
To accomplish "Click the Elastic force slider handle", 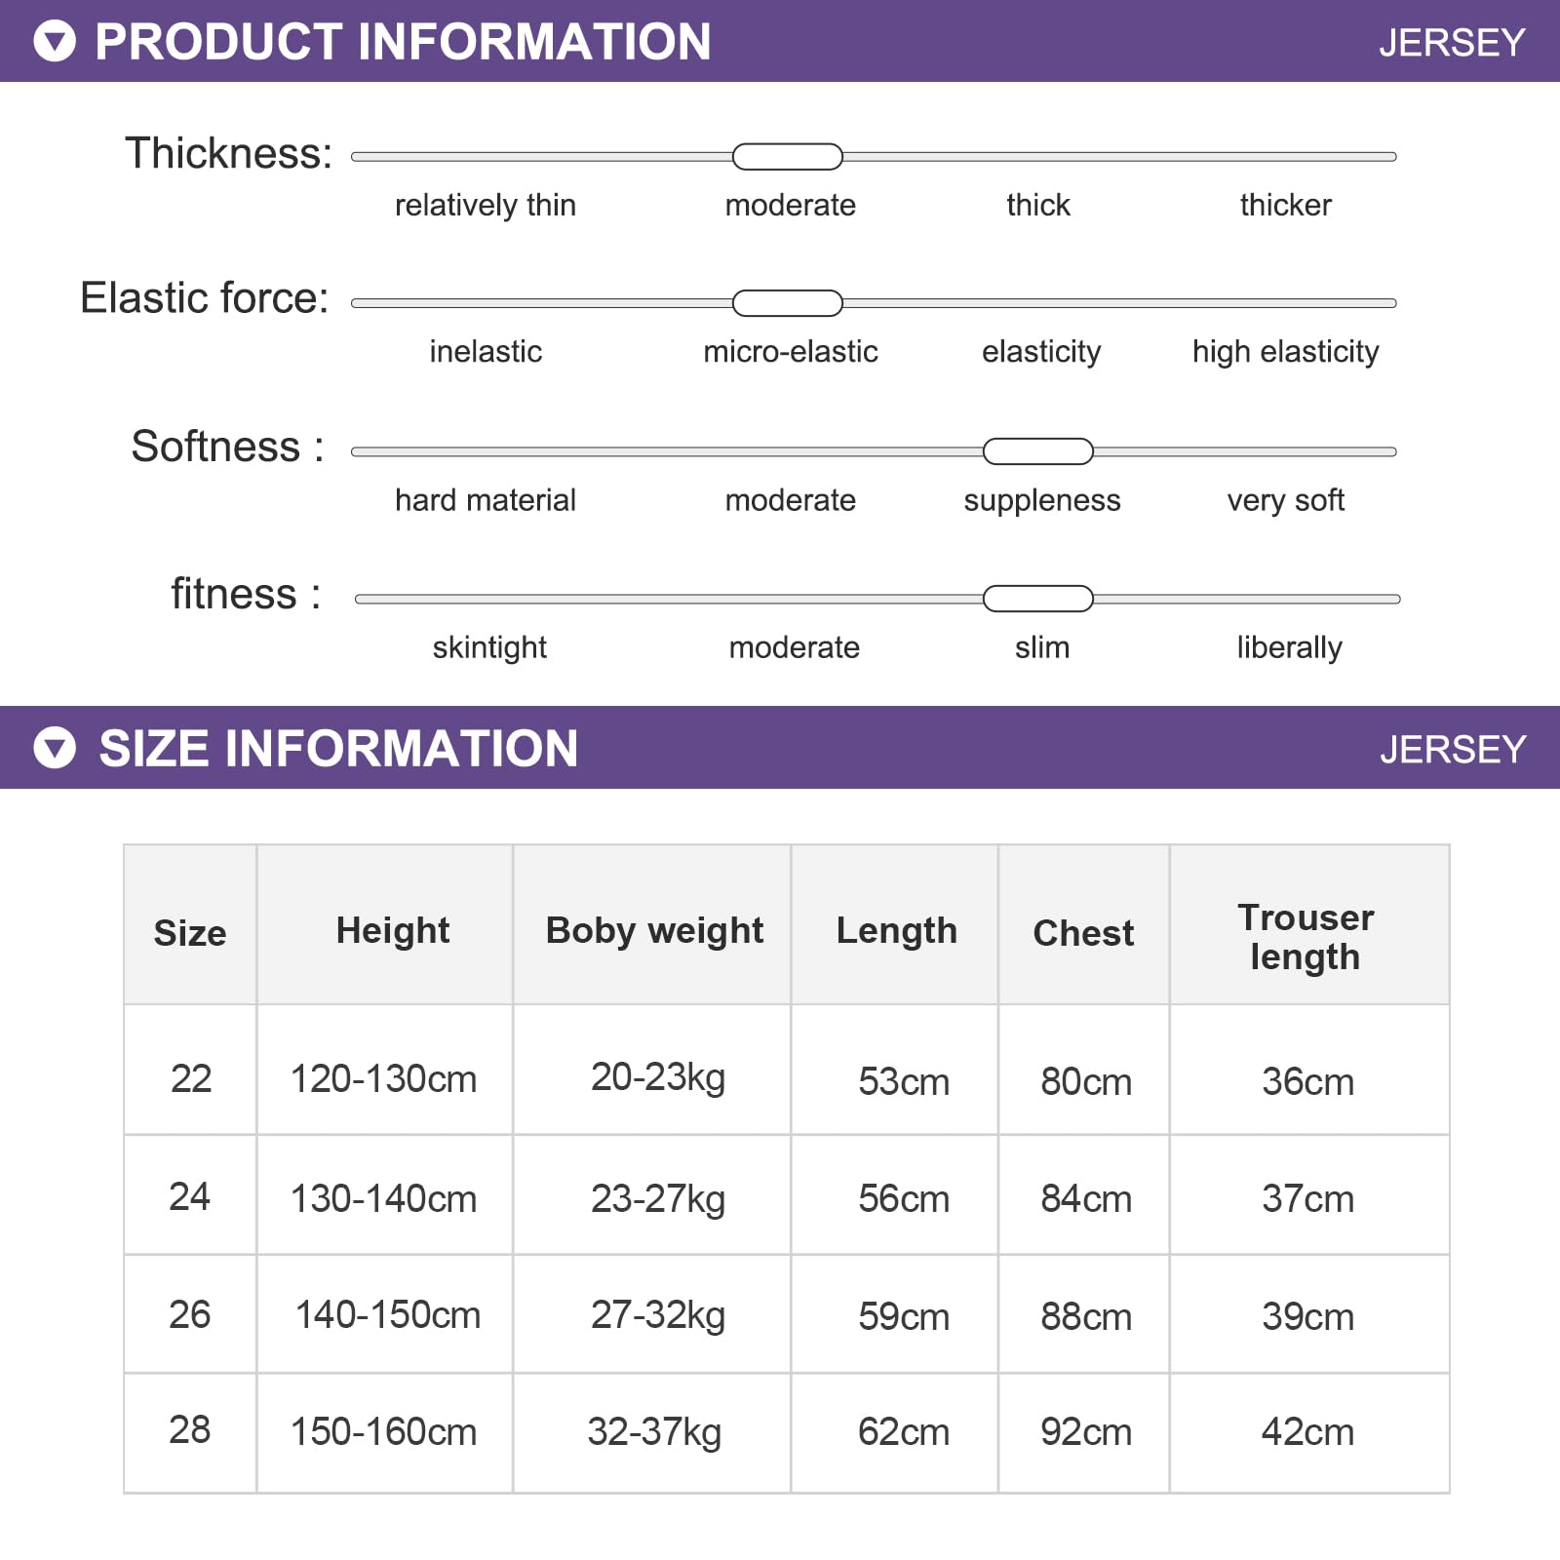I will point(788,303).
